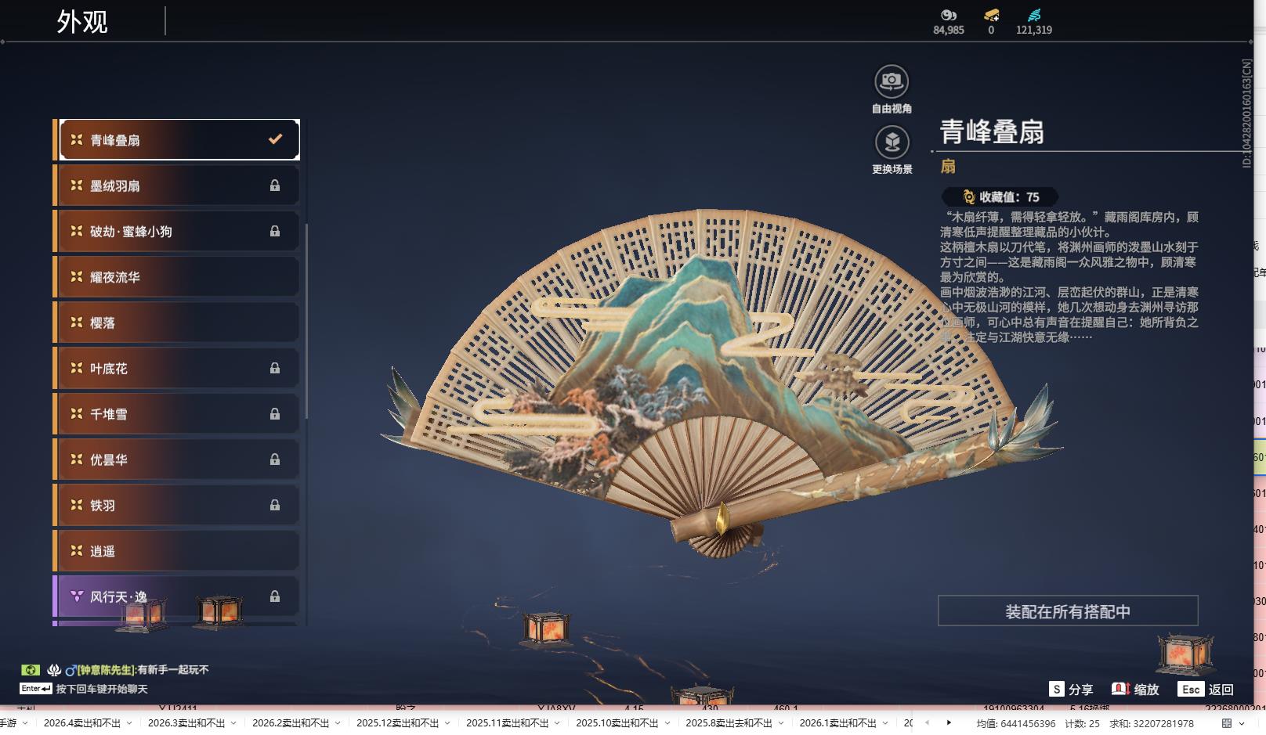This screenshot has height=735, width=1266.
Task: Switch to the 2026.1卖出和不出 sheet
Action: [x=838, y=724]
